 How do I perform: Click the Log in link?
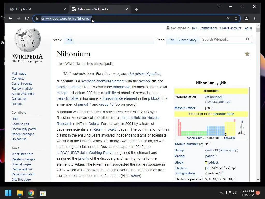247,28
